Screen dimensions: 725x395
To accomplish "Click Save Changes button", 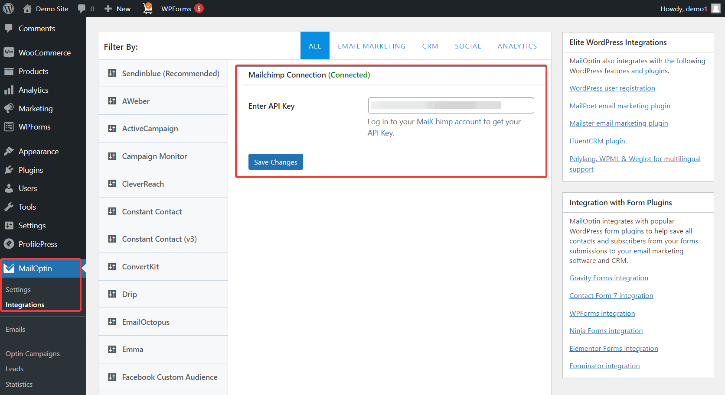I will (276, 162).
